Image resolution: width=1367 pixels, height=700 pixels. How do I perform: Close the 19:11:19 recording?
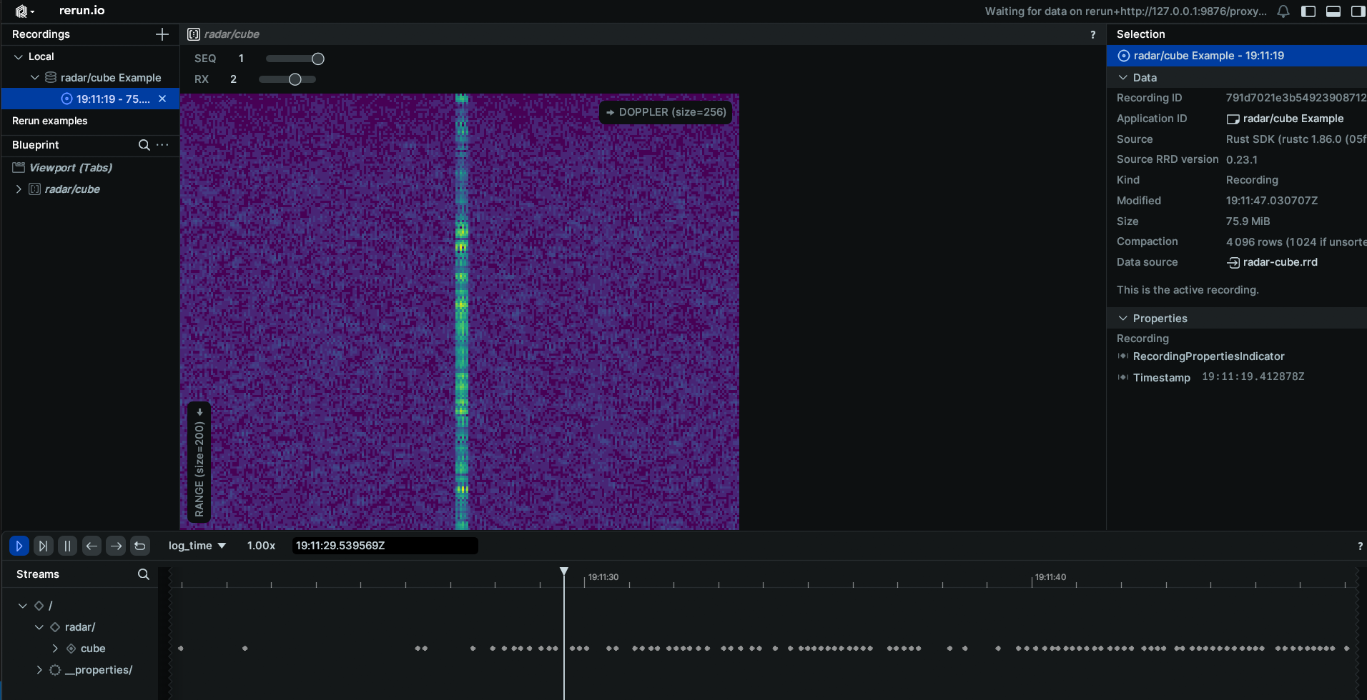coord(162,99)
